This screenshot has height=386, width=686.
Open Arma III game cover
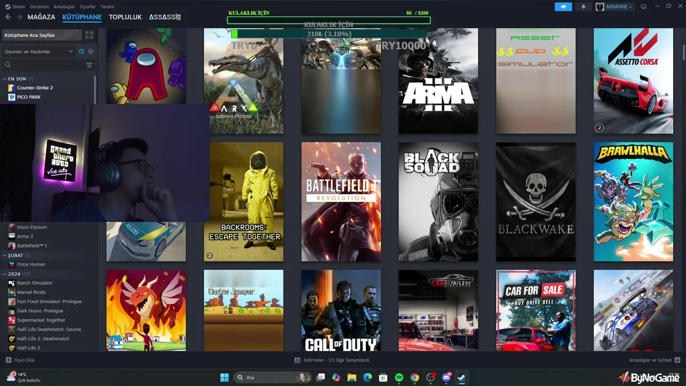[x=438, y=81]
